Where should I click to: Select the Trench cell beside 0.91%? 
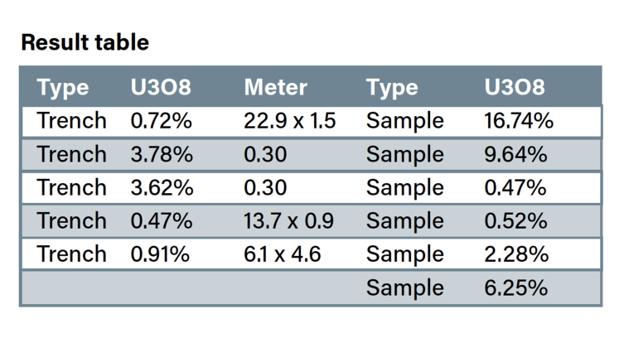pyautogui.click(x=71, y=254)
